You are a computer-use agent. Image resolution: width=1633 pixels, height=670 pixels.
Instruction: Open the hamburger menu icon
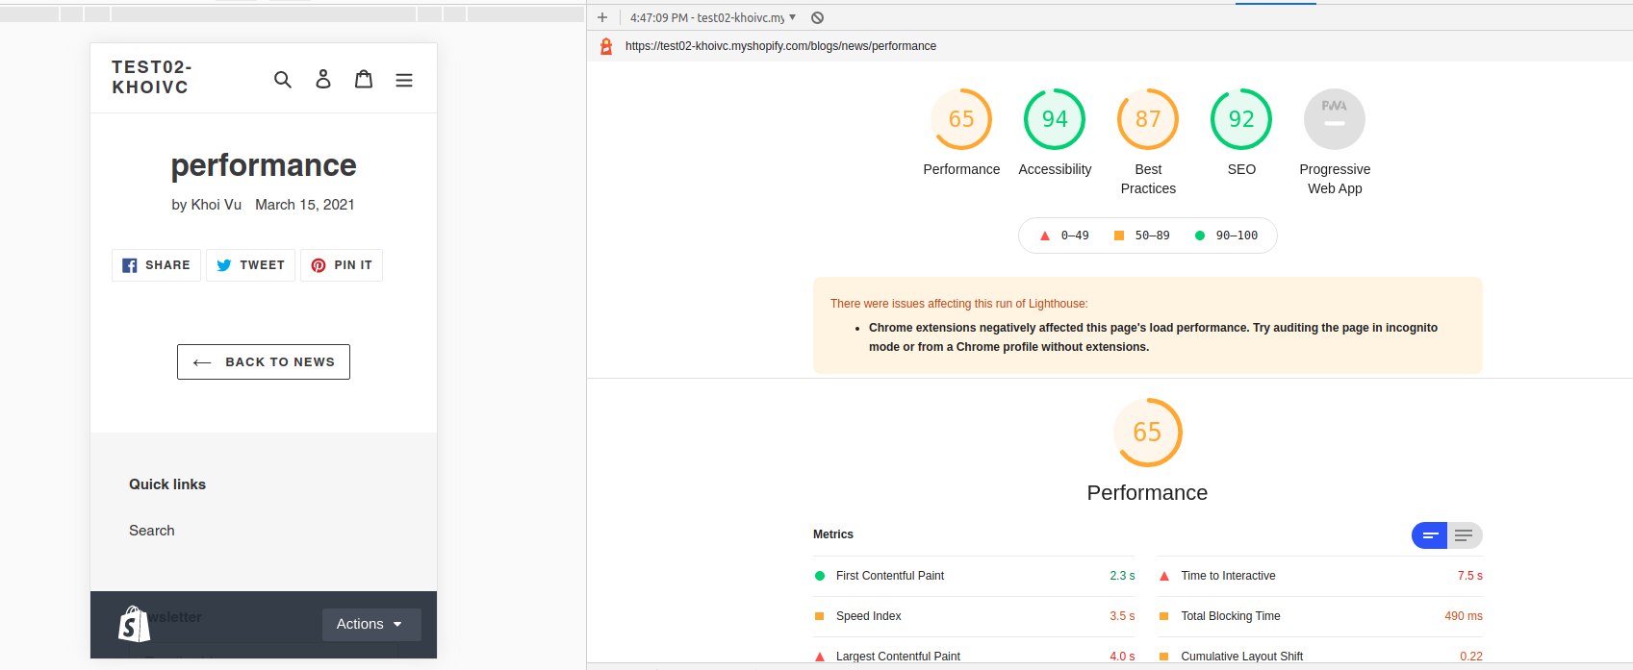404,80
